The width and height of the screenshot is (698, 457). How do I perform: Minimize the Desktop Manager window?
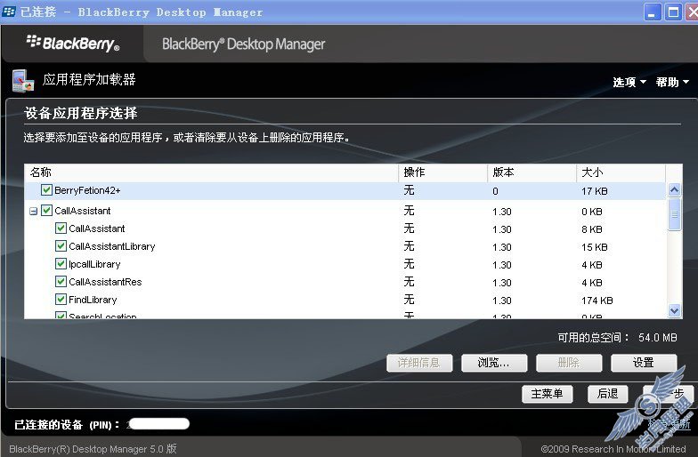tap(653, 12)
